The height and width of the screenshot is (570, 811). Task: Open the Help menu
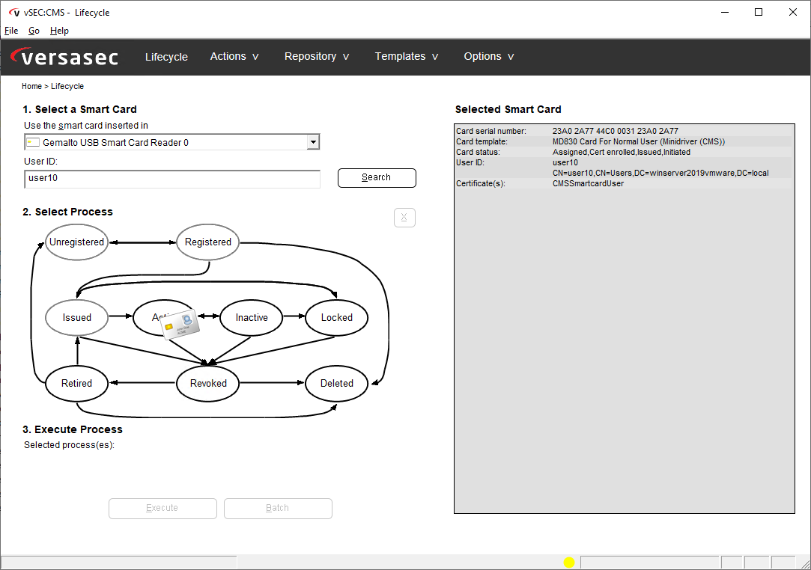59,31
